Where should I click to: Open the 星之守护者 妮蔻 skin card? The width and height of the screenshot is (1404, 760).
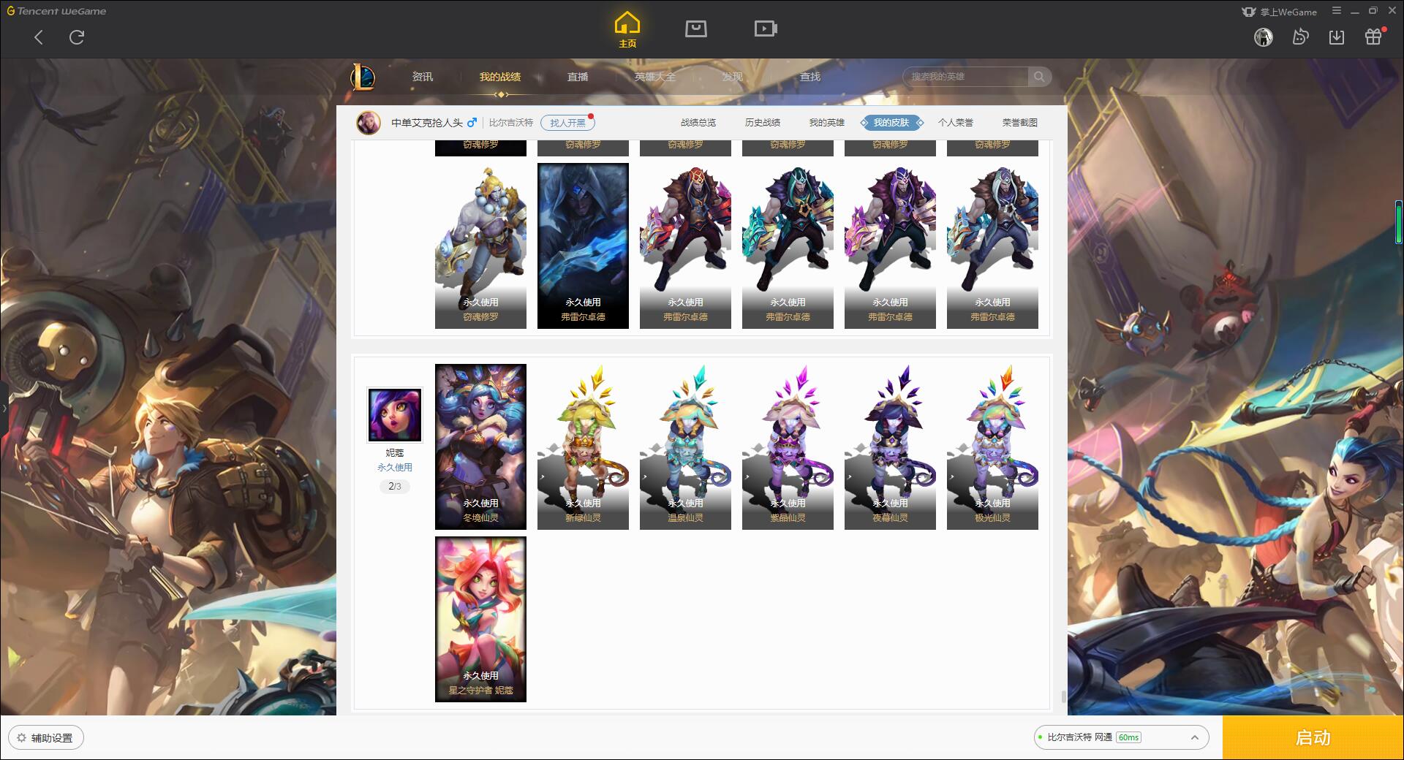point(480,619)
